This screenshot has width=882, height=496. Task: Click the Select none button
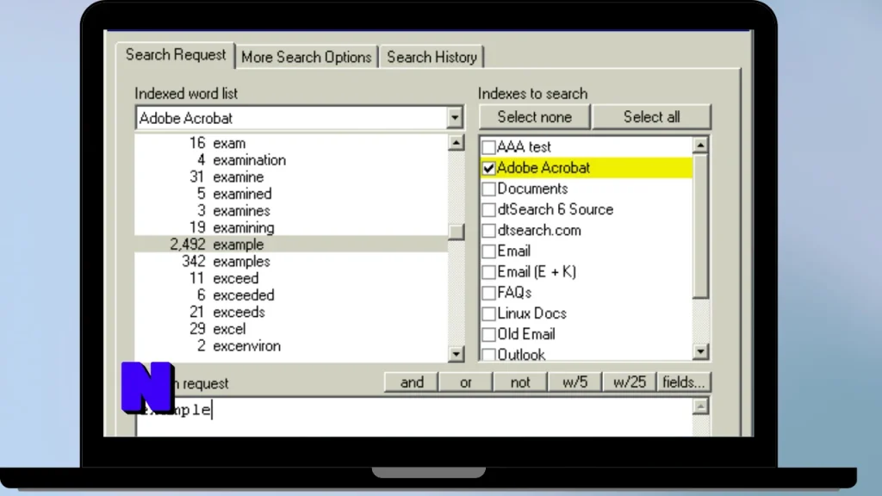tap(534, 117)
